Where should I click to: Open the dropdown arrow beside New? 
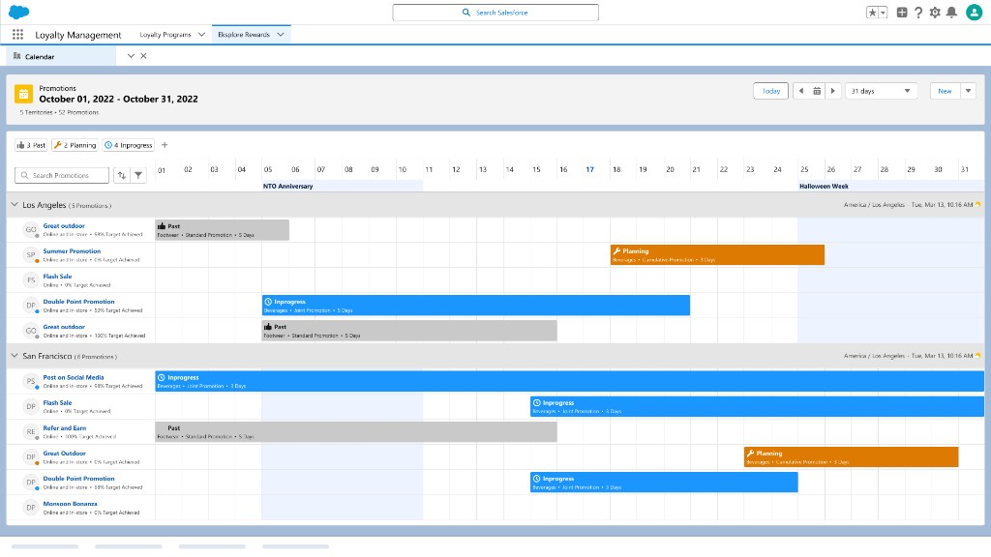click(968, 91)
